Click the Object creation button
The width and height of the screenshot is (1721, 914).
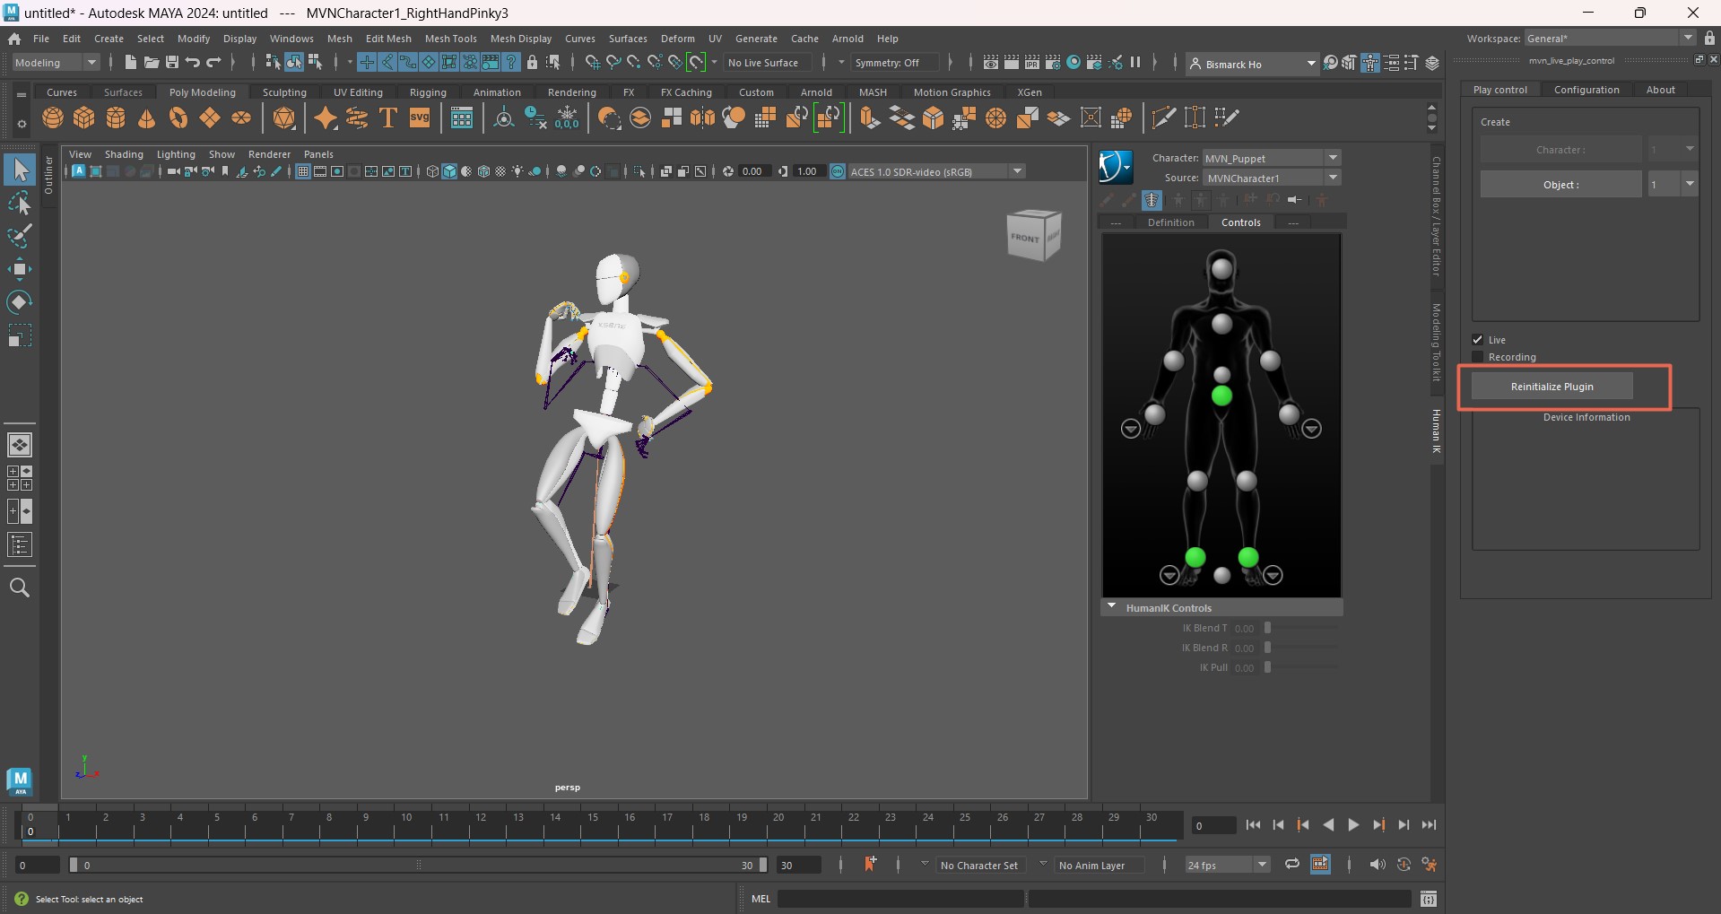1560,184
